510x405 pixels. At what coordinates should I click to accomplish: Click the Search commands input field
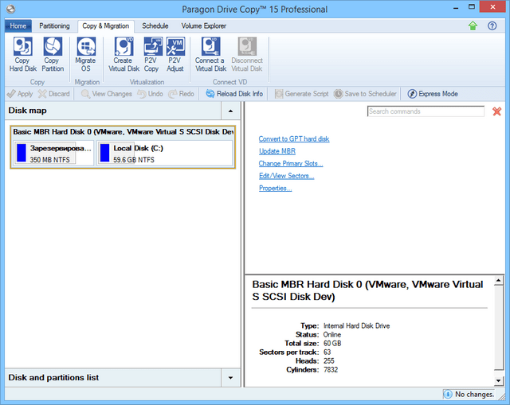coord(426,111)
